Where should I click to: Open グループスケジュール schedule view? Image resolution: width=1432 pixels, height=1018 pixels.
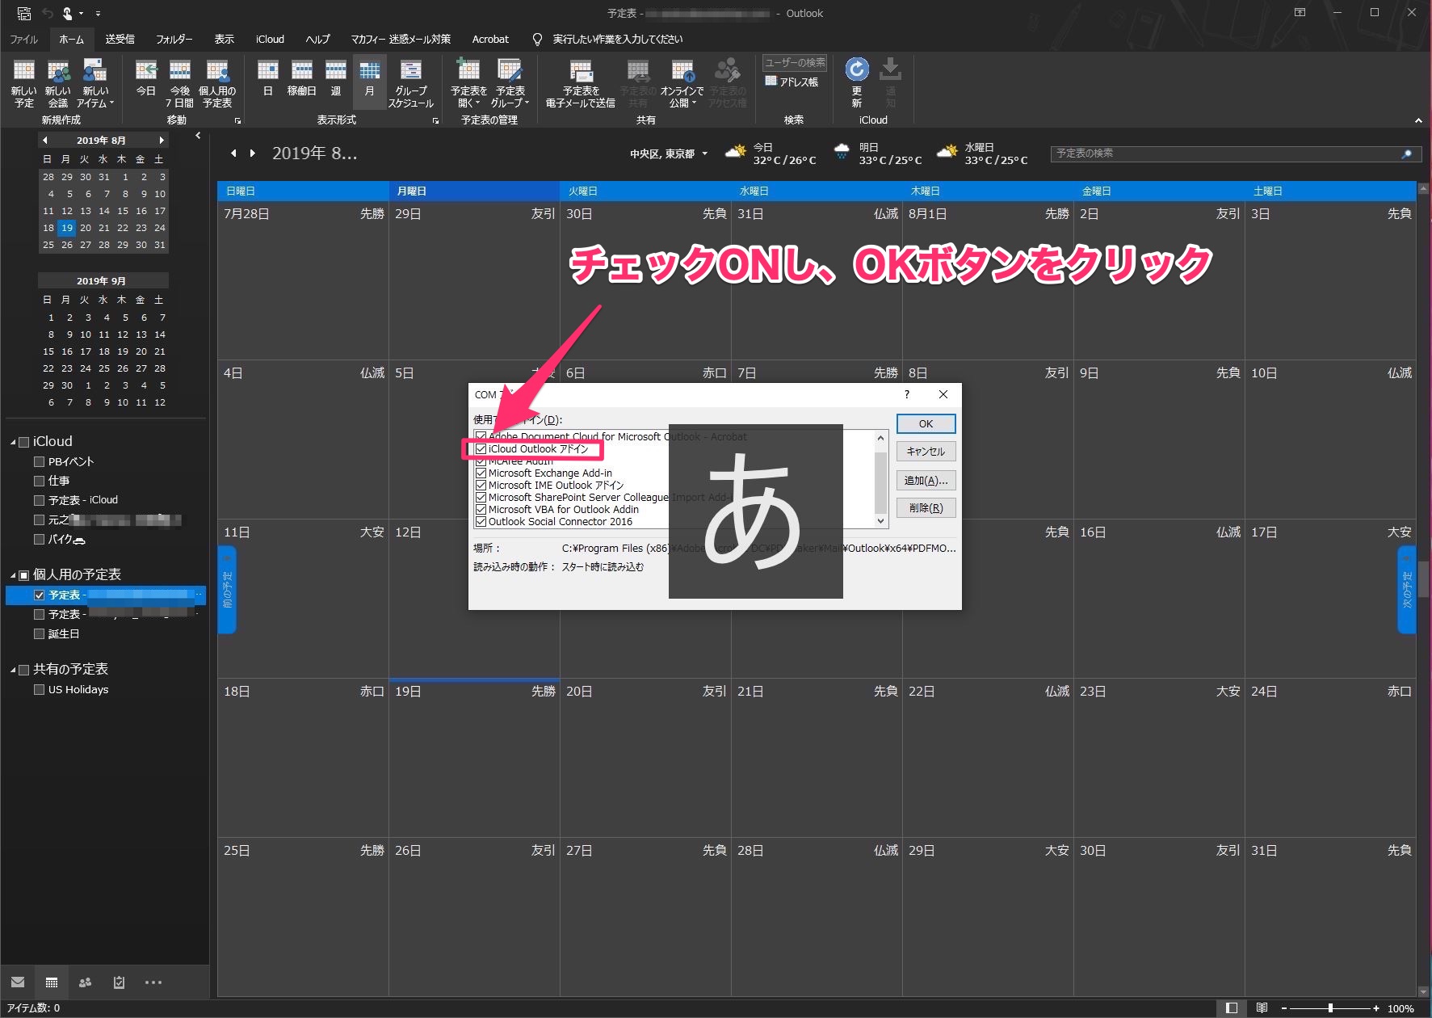[x=411, y=83]
